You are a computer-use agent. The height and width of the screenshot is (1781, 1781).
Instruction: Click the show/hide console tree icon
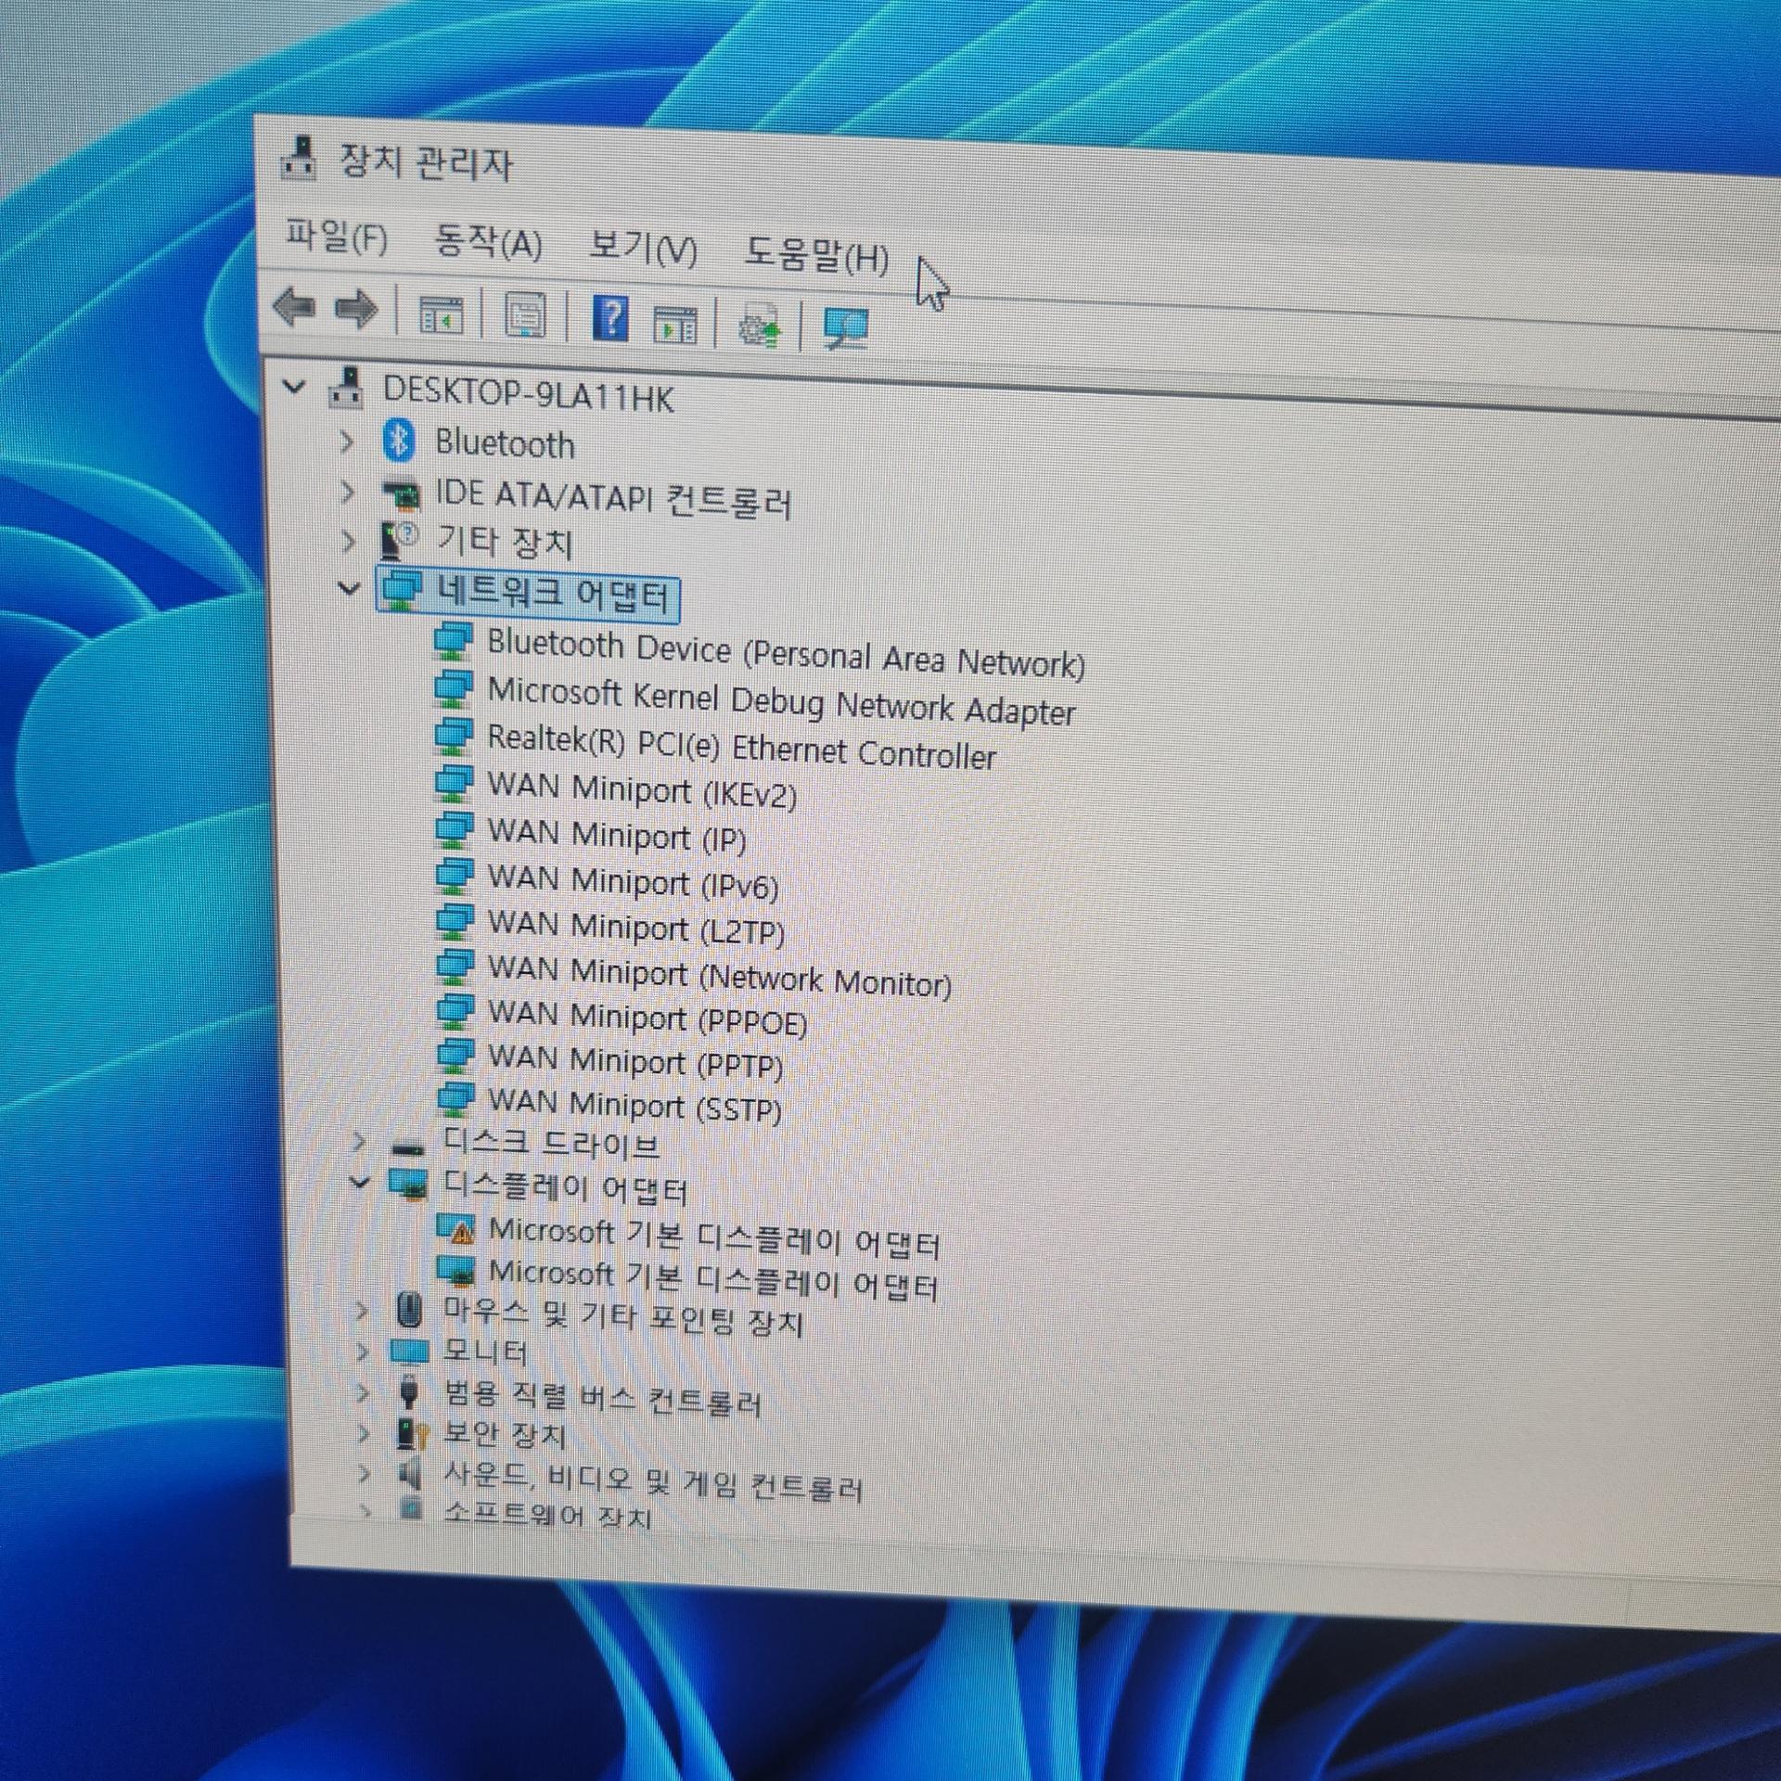441,316
